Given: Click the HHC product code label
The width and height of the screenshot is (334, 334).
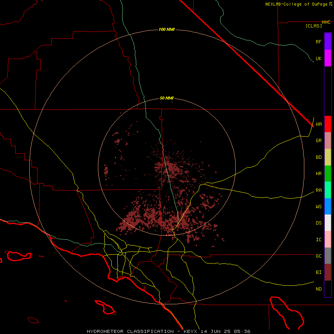Looking at the screenshot, I should click(326, 22).
